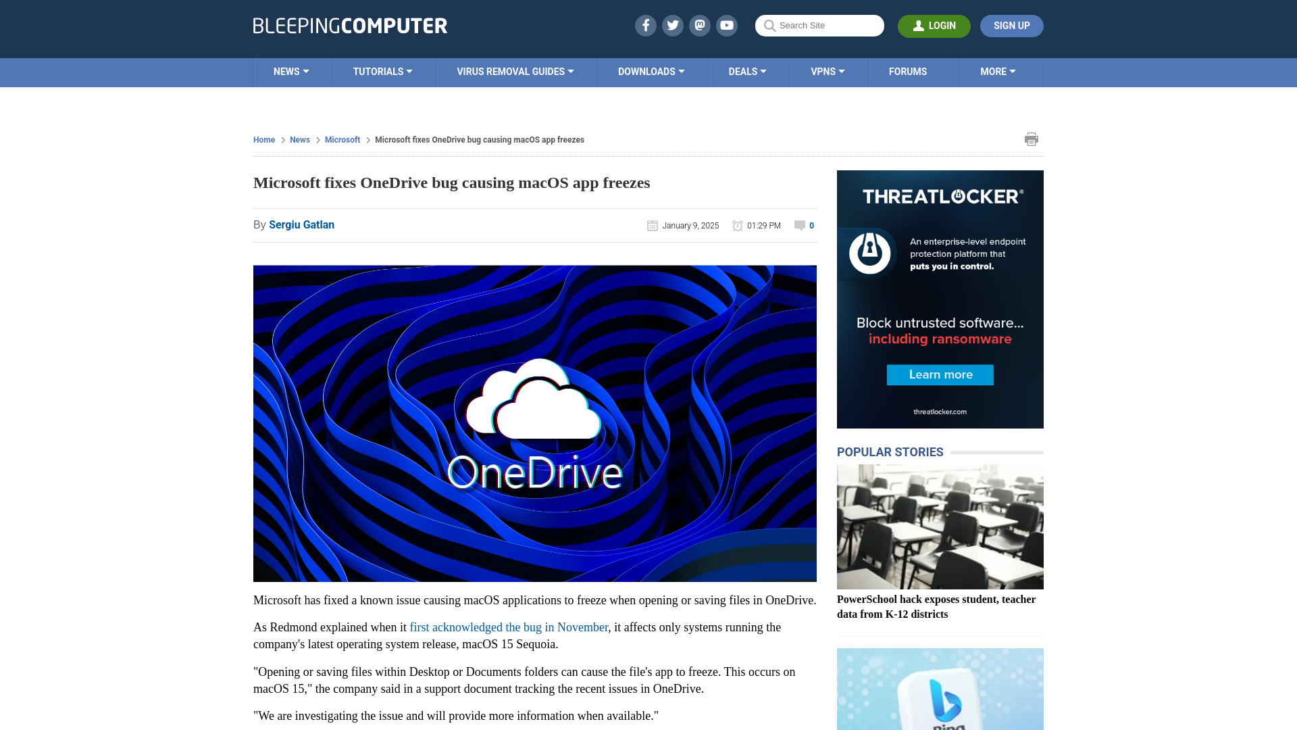Click the print article icon
Screen dimensions: 1297x730
[1031, 139]
